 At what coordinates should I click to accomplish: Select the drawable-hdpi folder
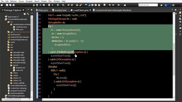coord(17,52)
